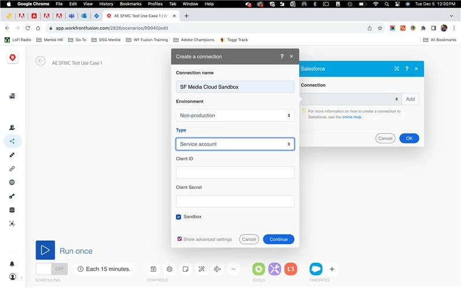
Task: Open the Scenarios share icon in sidebar
Action: [x=12, y=141]
